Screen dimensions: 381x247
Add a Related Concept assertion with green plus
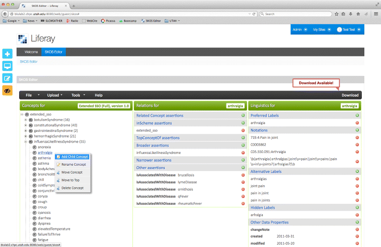pos(243,116)
